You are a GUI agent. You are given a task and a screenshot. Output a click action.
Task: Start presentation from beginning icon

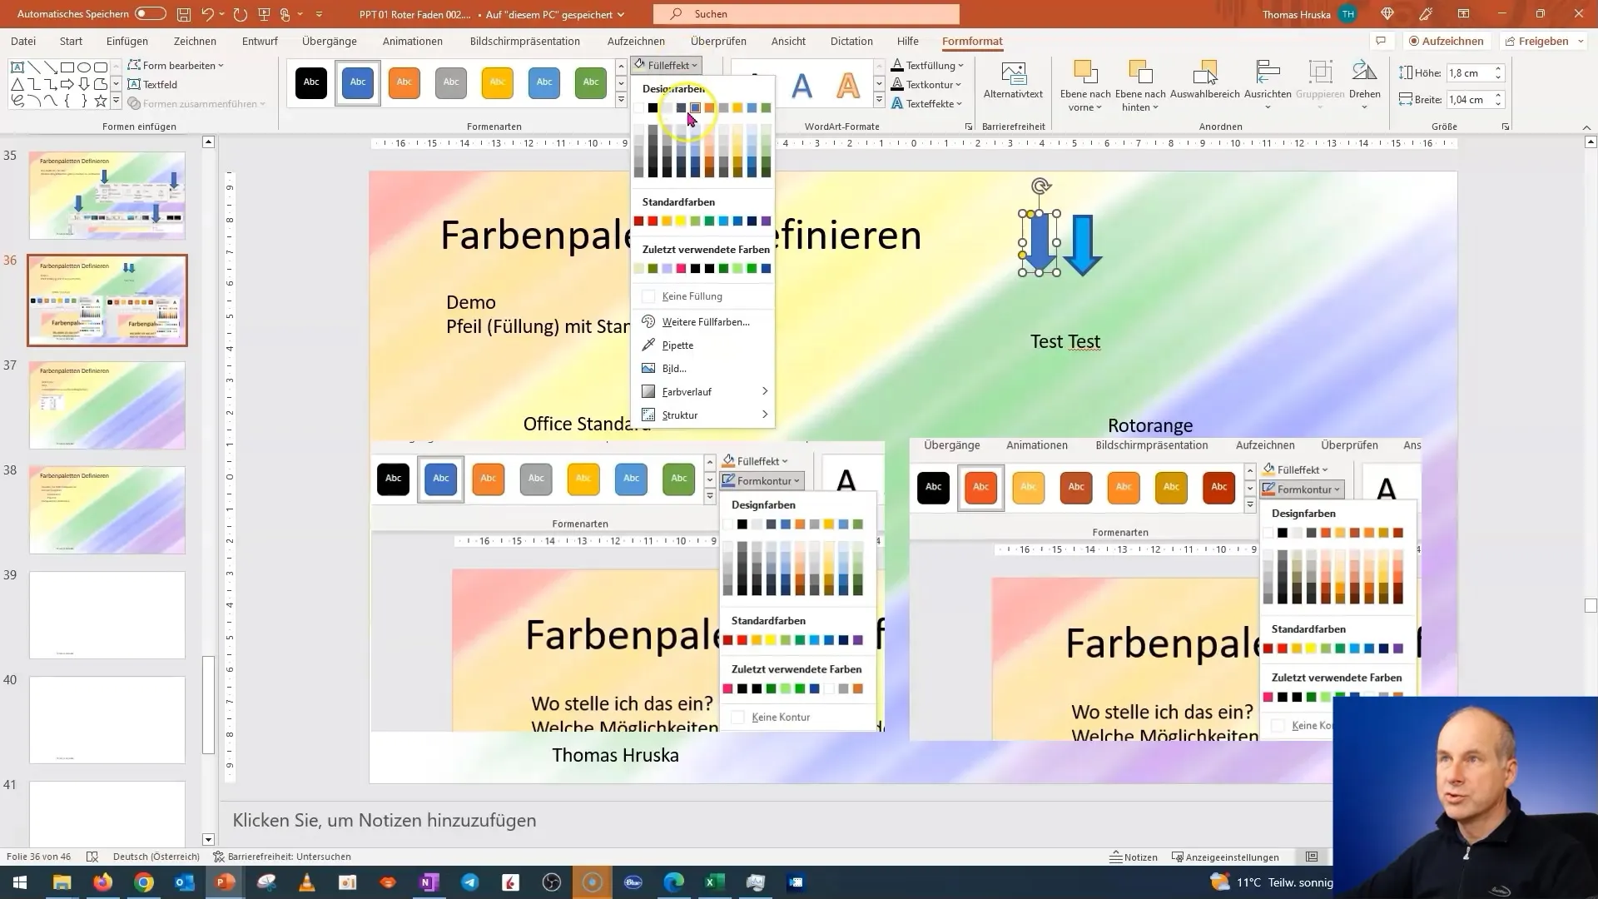[264, 14]
